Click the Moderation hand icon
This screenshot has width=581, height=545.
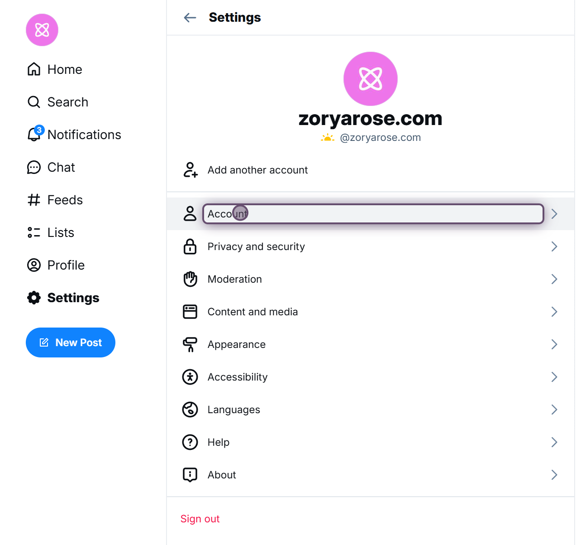coord(190,279)
